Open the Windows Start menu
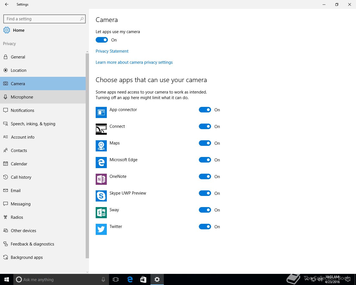Screen dimensions: 356x285 7,279
